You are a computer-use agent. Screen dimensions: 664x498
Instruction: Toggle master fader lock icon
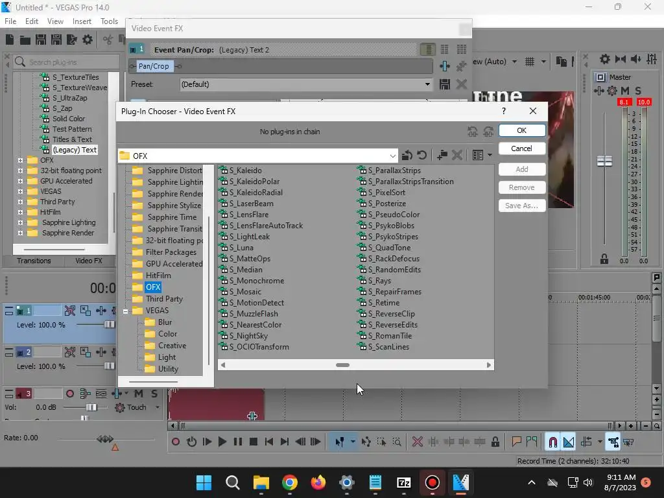tap(604, 259)
